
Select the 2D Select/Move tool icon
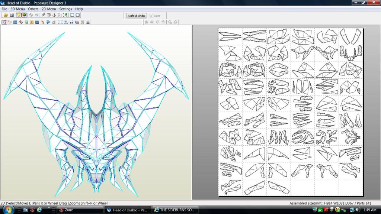(4, 22)
